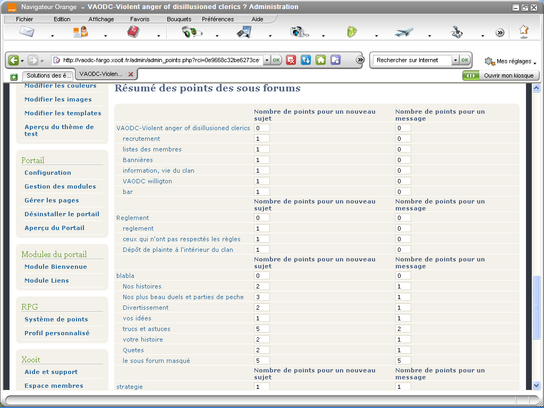Open the photo camera icon

click(299, 31)
